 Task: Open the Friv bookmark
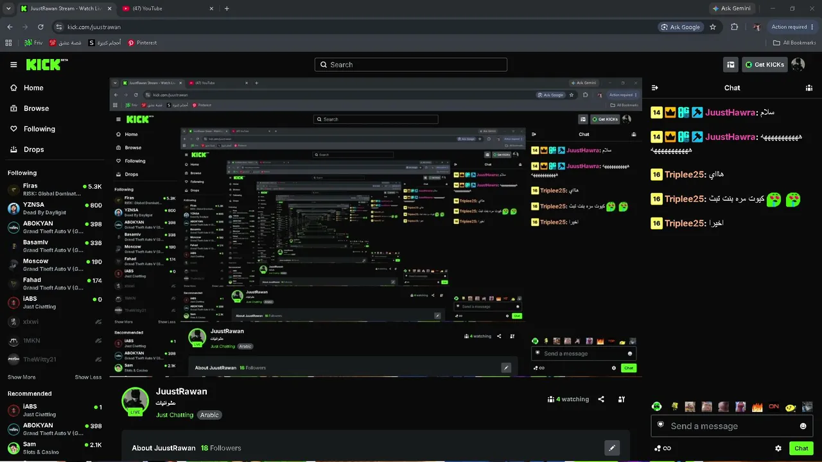pos(33,43)
